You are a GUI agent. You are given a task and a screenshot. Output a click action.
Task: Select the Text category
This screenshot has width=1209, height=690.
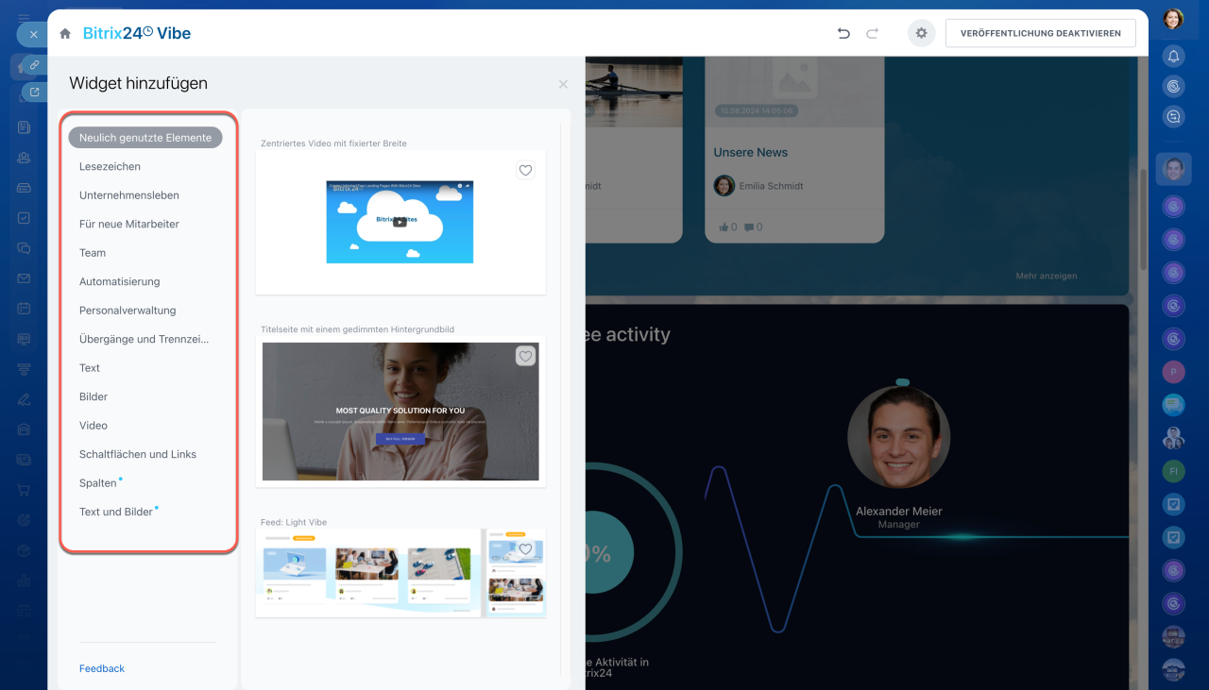(x=90, y=368)
